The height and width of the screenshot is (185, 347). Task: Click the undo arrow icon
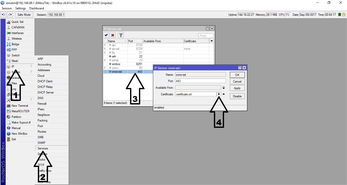[x=4, y=15]
